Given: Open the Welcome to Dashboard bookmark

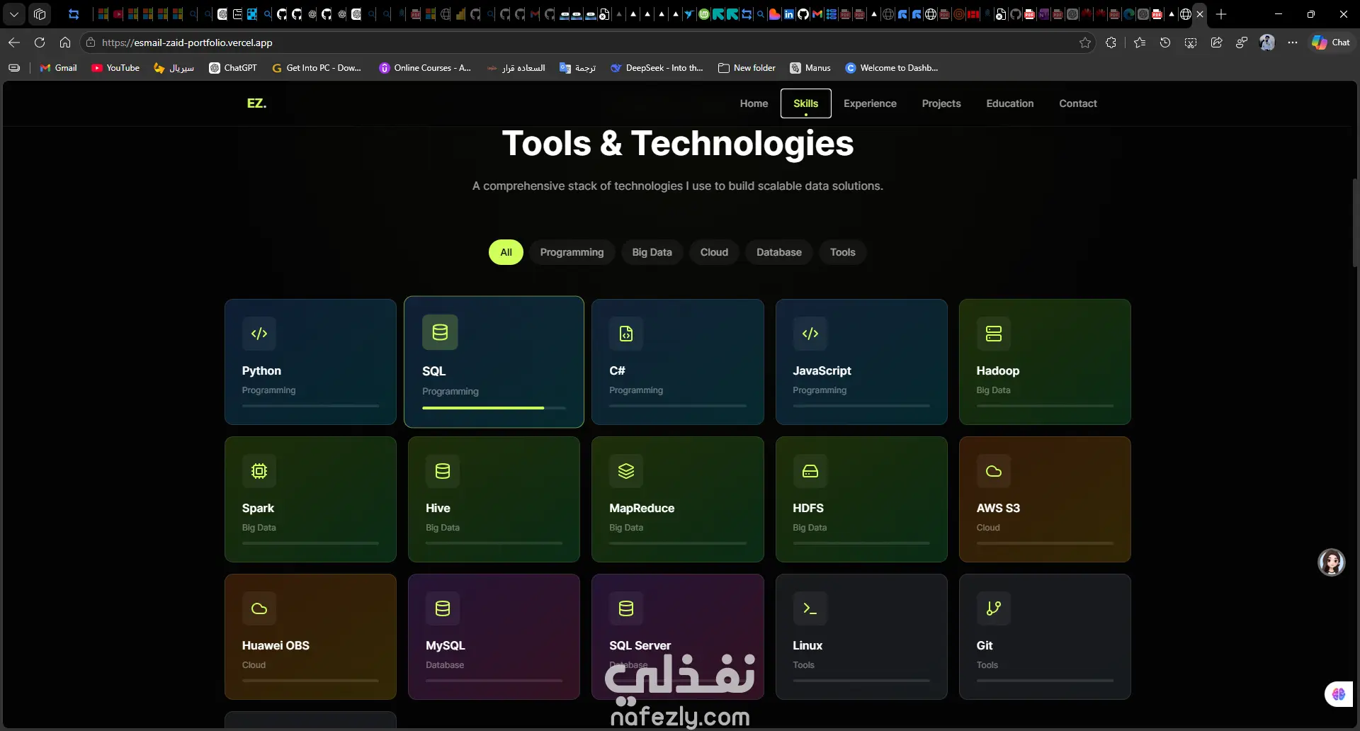Looking at the screenshot, I should pos(892,68).
